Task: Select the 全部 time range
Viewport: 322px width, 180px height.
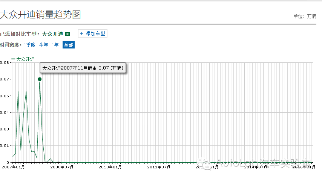Action: tap(69, 45)
